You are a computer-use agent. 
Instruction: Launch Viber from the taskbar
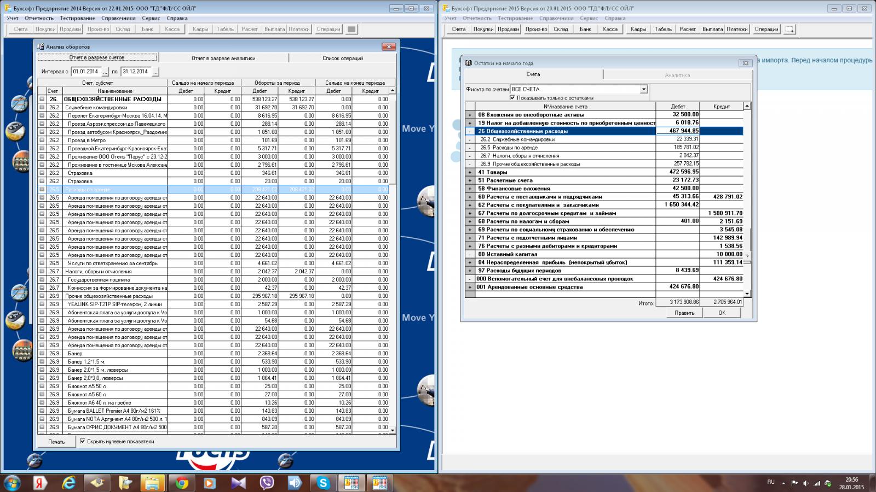pyautogui.click(x=267, y=483)
